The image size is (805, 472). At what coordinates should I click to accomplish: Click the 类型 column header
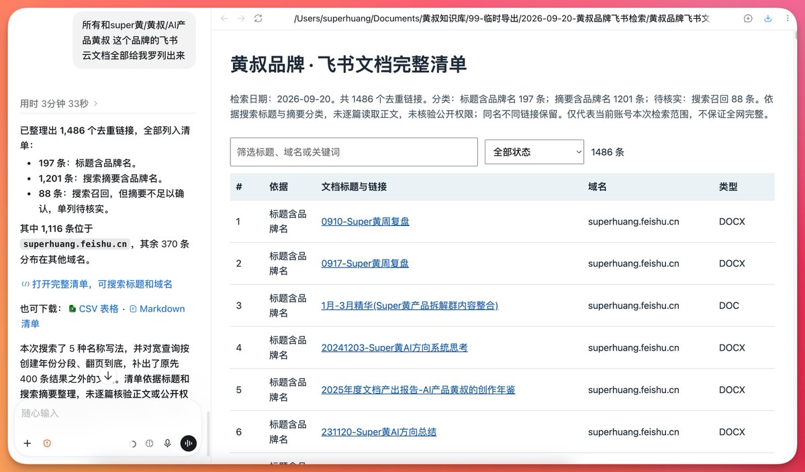coord(728,186)
